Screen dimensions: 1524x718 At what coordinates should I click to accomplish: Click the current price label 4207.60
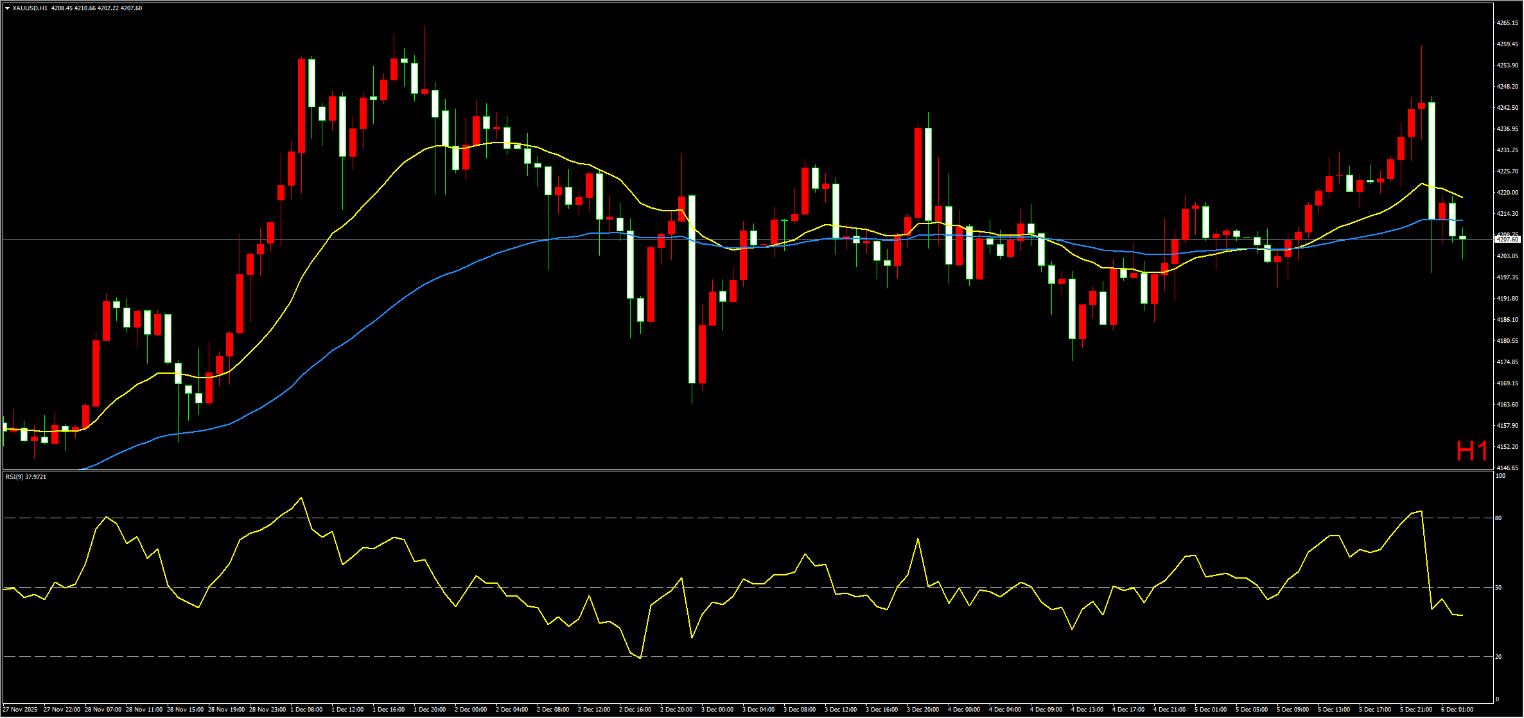pos(1507,239)
